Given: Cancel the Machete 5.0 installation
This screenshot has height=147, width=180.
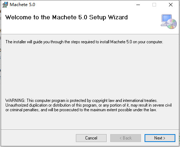Looking at the screenshot, I should pyautogui.click(x=91, y=138).
